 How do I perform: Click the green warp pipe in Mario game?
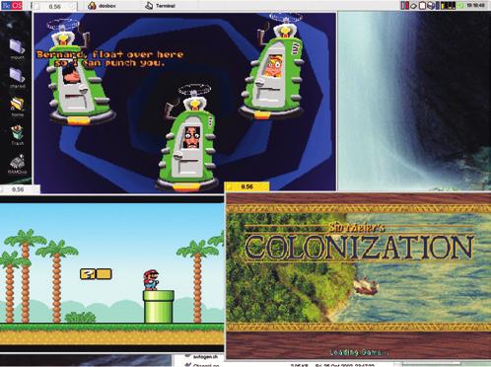coord(159,307)
